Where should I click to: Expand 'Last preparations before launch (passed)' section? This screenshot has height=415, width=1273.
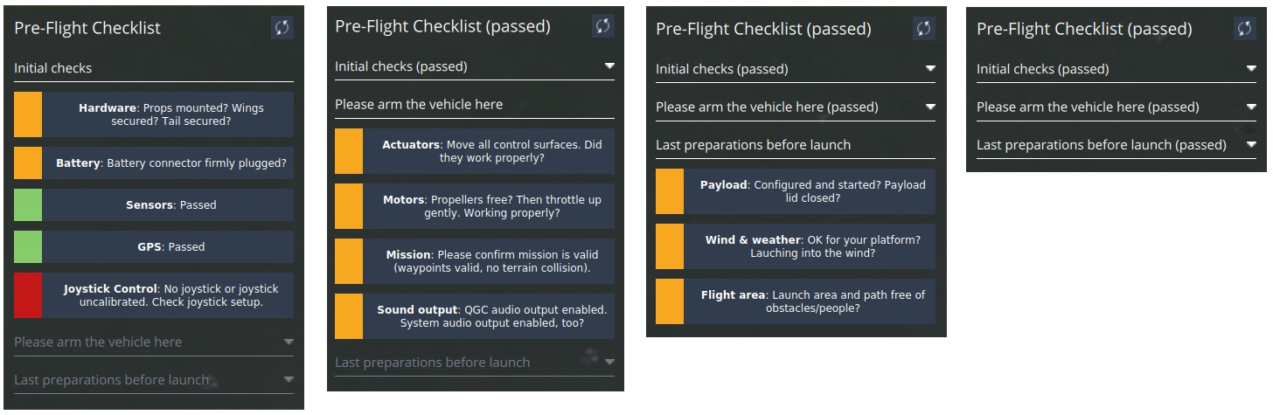1116,144
